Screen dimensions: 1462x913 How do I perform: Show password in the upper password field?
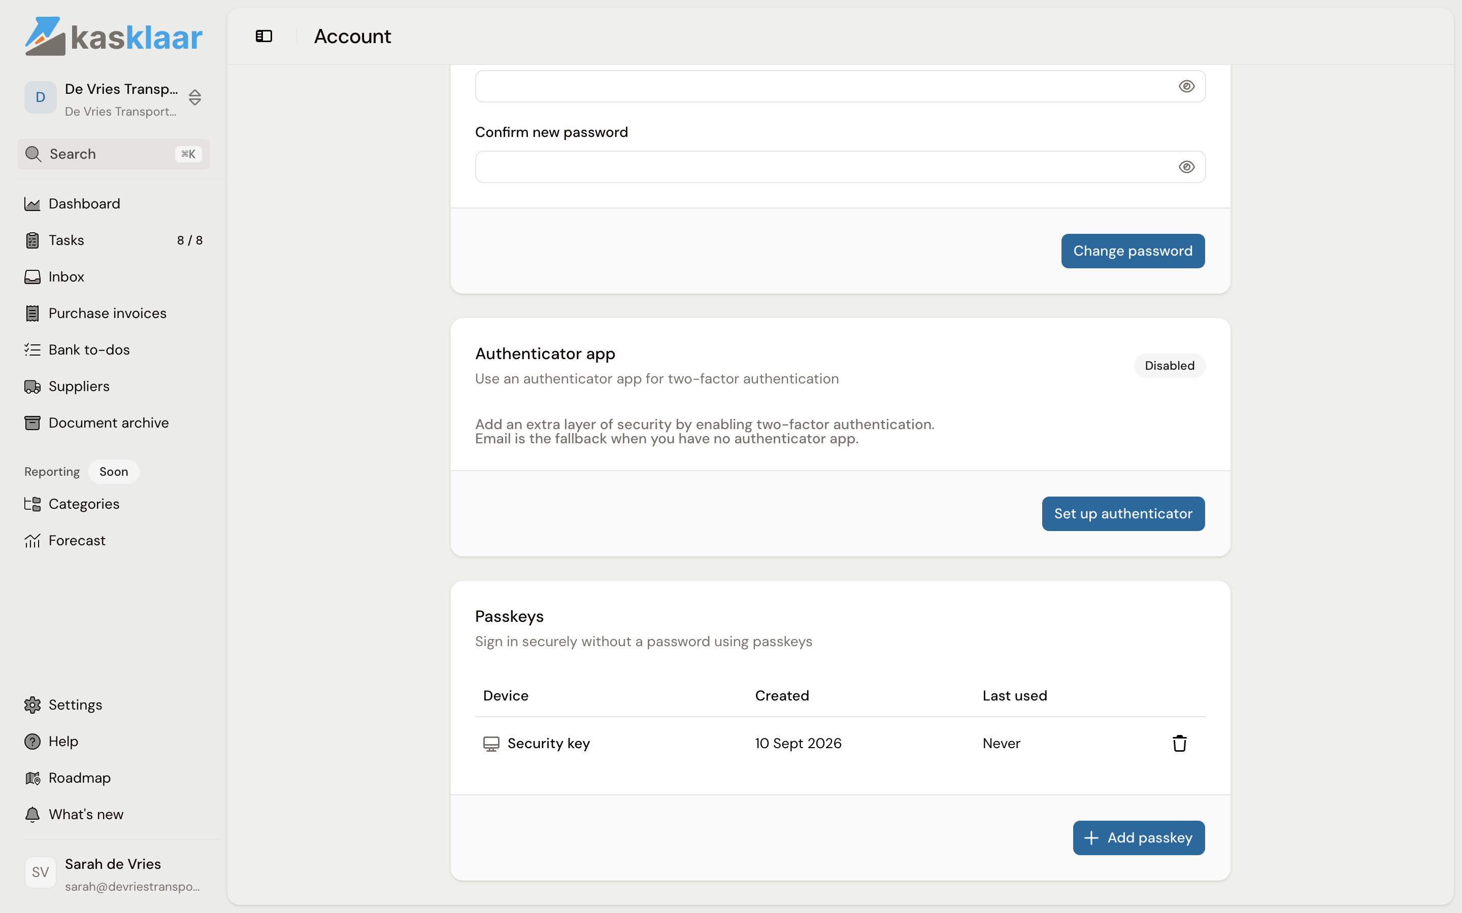point(1186,86)
